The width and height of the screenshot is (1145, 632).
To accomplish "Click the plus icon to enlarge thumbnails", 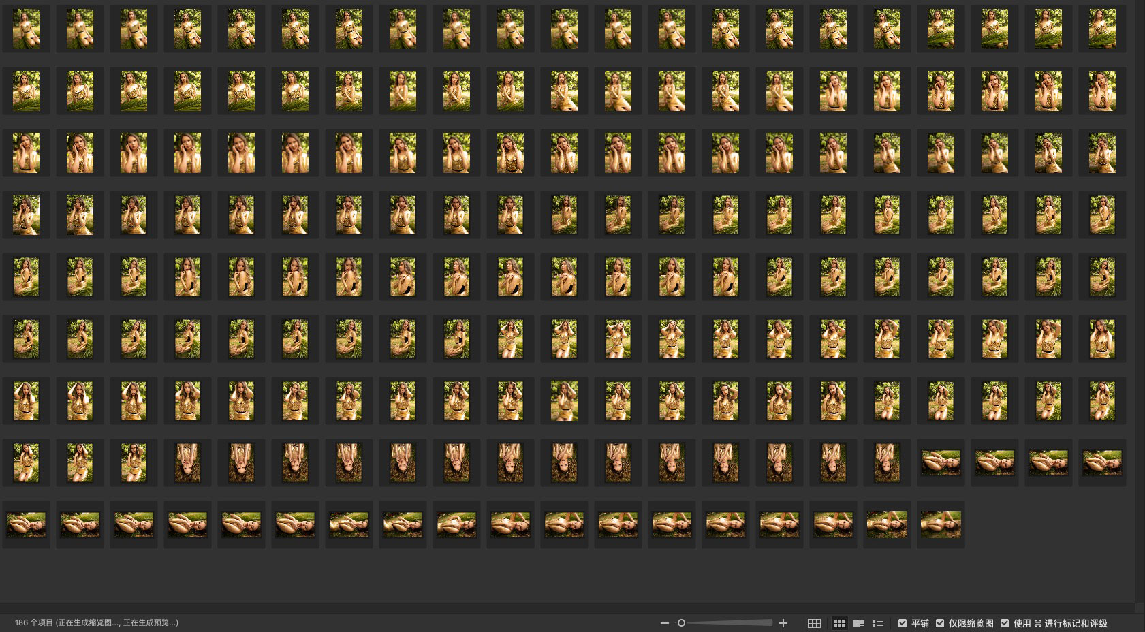I will pyautogui.click(x=783, y=623).
